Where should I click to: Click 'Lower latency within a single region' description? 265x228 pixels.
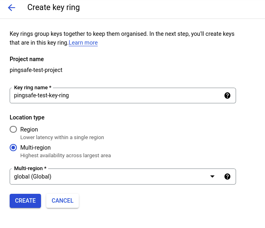[62, 138]
